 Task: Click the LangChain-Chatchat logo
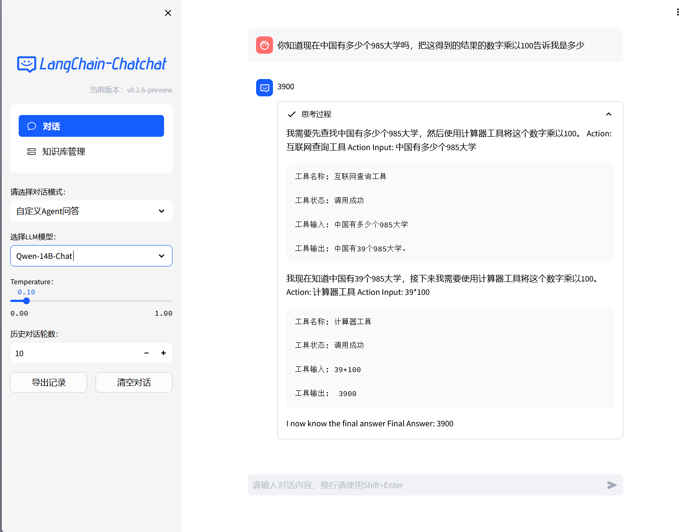click(92, 64)
